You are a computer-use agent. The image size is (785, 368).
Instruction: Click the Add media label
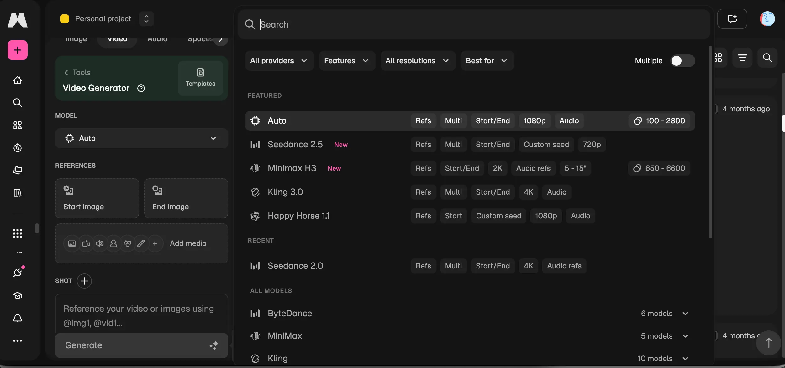coord(188,243)
